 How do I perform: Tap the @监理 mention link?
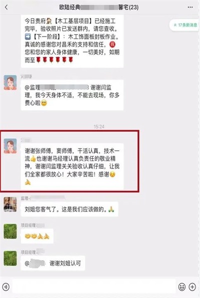point(56,88)
